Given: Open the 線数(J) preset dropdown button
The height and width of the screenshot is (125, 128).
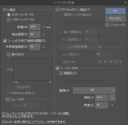Looking at the screenshot, I should (x=112, y=98).
